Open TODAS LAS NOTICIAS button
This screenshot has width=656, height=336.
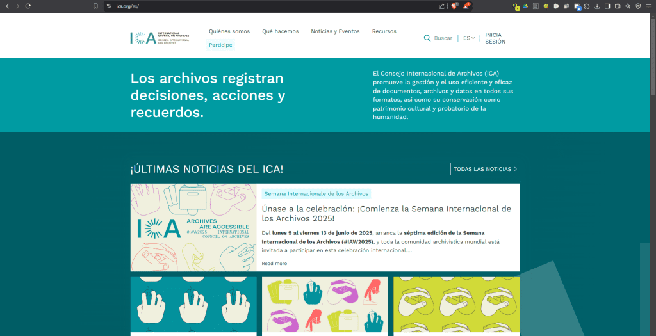(x=485, y=169)
